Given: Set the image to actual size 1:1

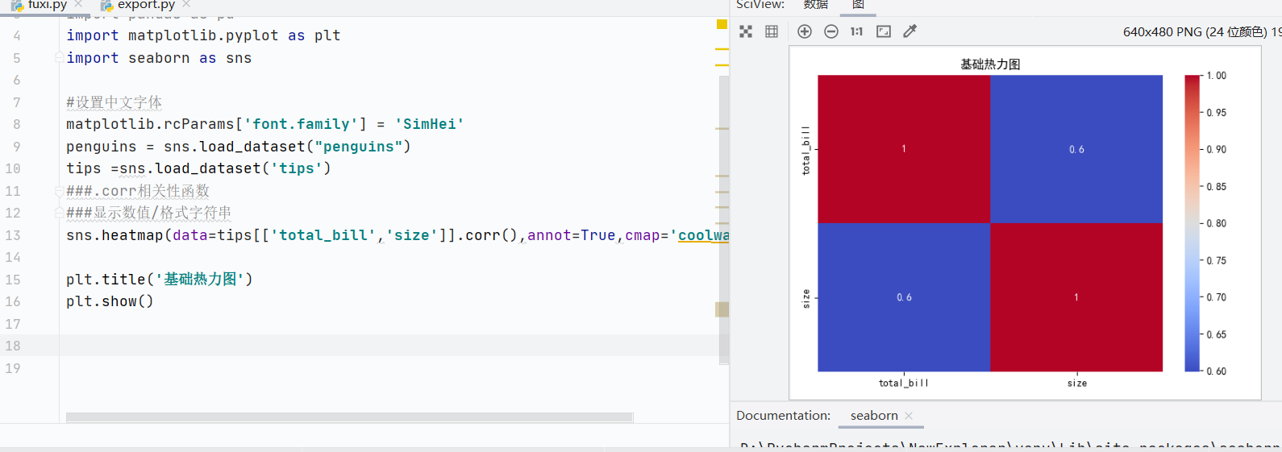Looking at the screenshot, I should (x=856, y=31).
